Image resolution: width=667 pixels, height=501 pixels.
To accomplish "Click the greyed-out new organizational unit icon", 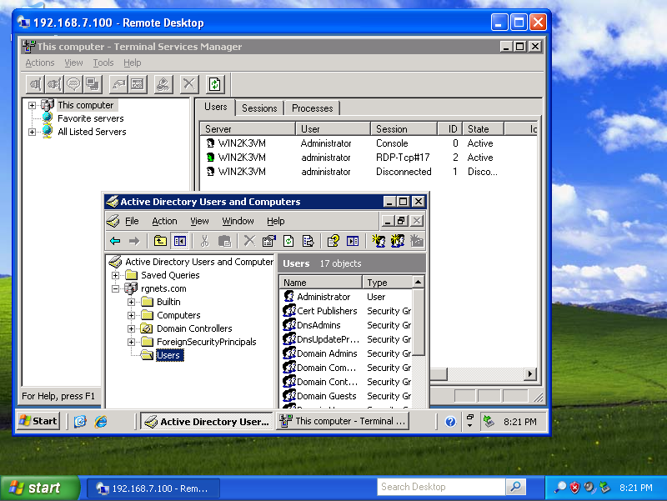I will click(x=417, y=241).
